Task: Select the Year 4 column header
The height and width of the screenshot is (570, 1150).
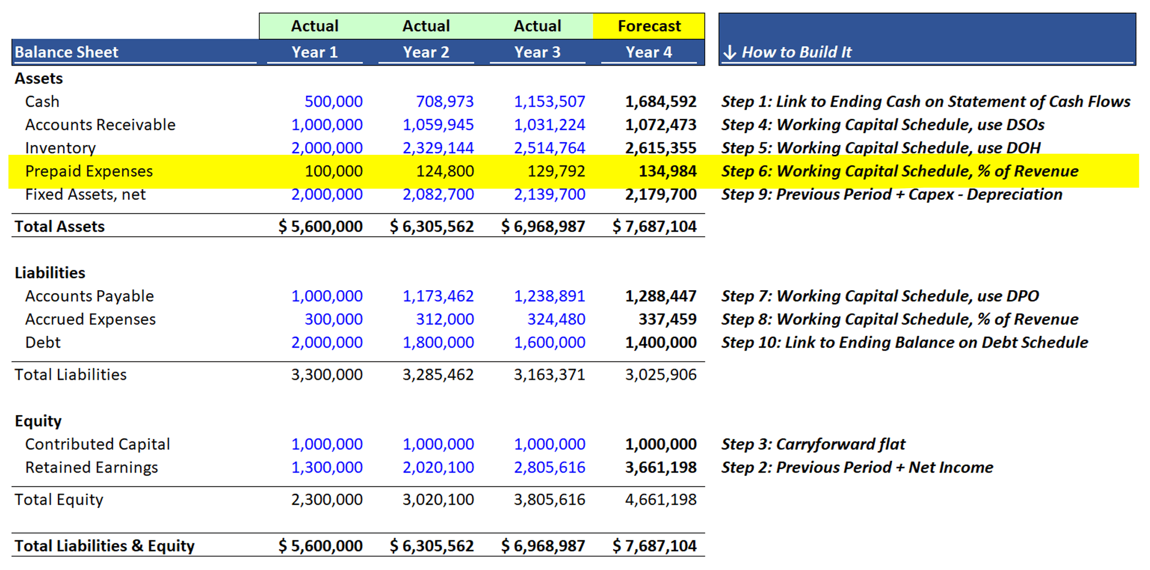Action: click(x=649, y=52)
